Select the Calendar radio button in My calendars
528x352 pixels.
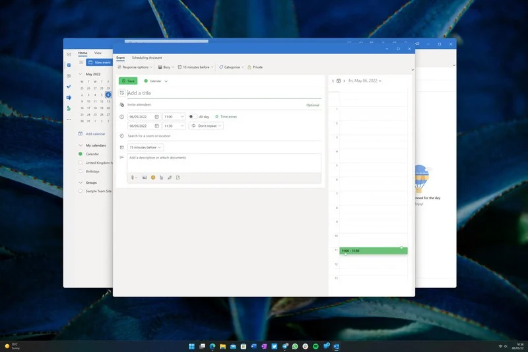[x=81, y=154]
